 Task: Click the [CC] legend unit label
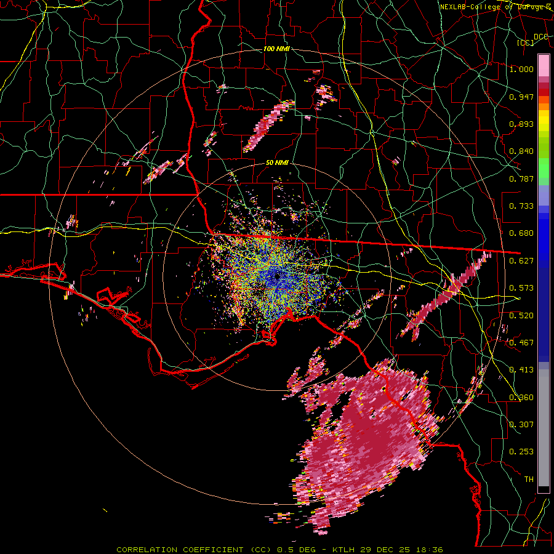(x=526, y=42)
